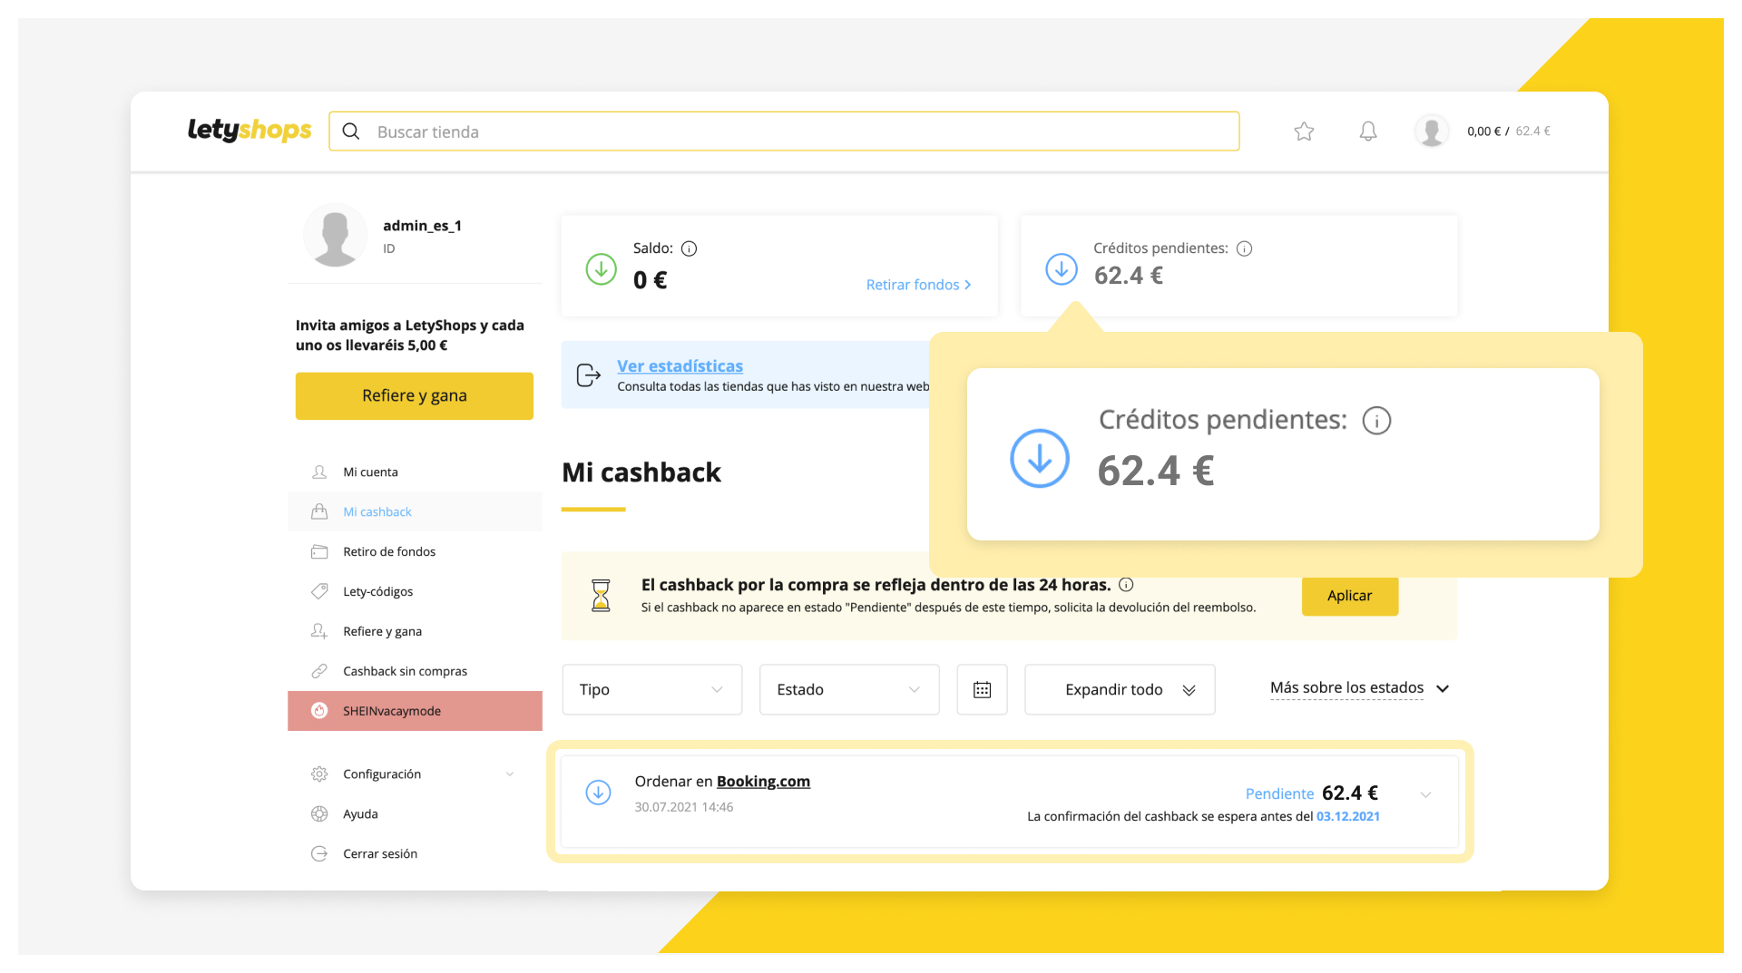Open the Booking.com store link
Viewport: 1742px width, 973px height.
coord(763,782)
